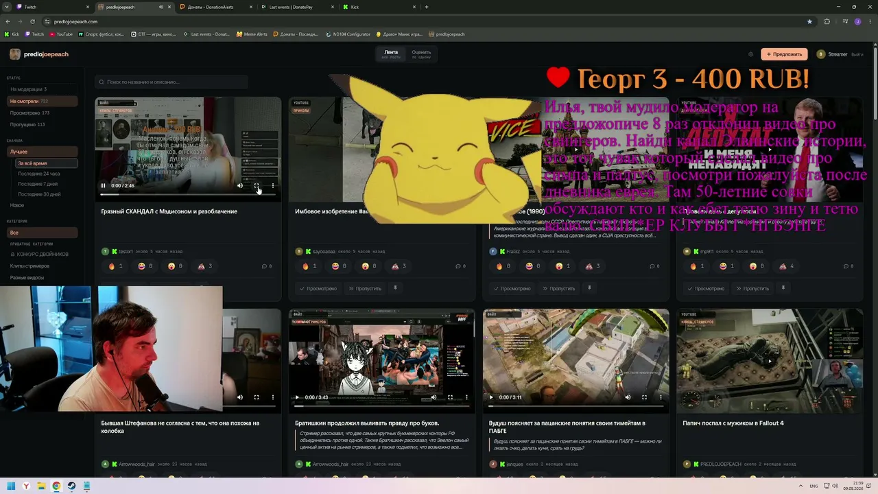878x494 pixels.
Task: Switch to the Лента tab
Action: [391, 54]
